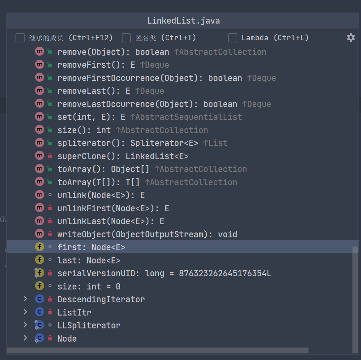361x360 pixels.
Task: Expand the DescendingIterator class node
Action: pyautogui.click(x=25, y=299)
